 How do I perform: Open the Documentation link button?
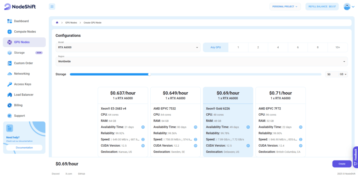coord(24,148)
